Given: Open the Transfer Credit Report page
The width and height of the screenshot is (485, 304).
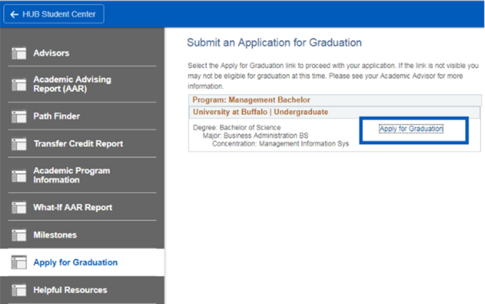Looking at the screenshot, I should click(78, 144).
